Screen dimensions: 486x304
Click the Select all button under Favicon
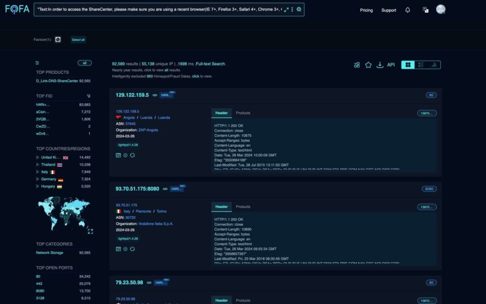(78, 40)
